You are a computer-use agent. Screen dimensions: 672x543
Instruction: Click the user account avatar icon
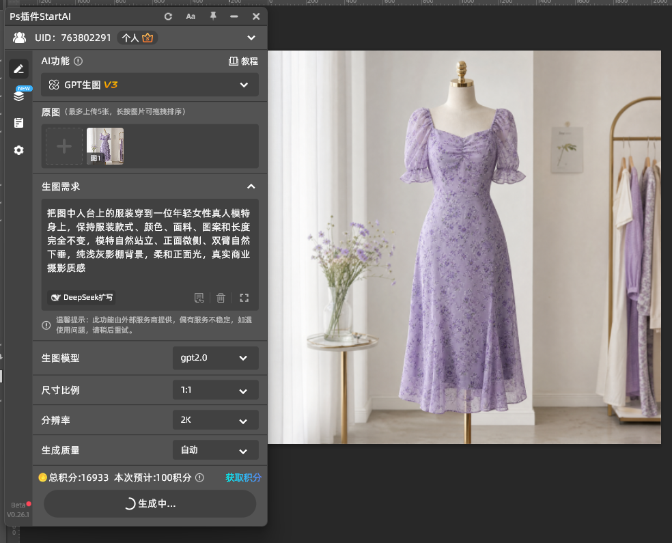pos(19,38)
